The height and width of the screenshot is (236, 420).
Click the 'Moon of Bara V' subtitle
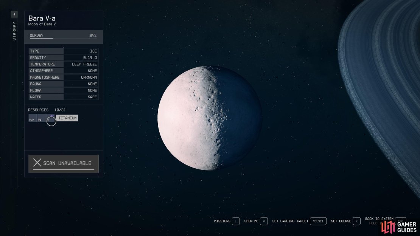(42, 24)
